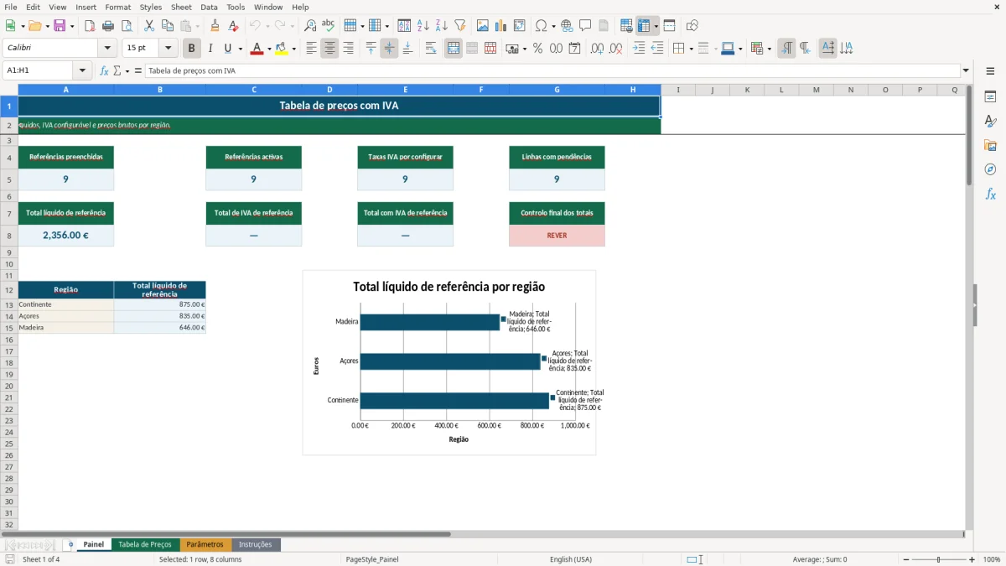Click the Function Wizard fx icon
1006x566 pixels.
click(x=105, y=70)
